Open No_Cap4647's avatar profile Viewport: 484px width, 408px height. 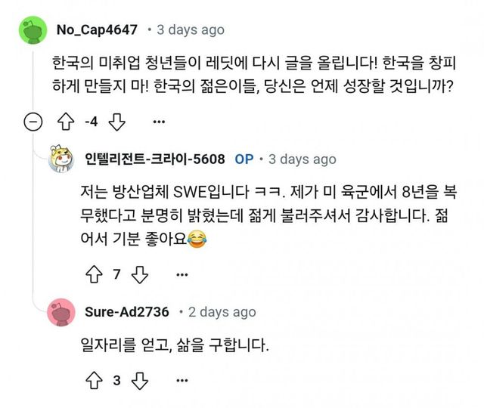pos(32,30)
